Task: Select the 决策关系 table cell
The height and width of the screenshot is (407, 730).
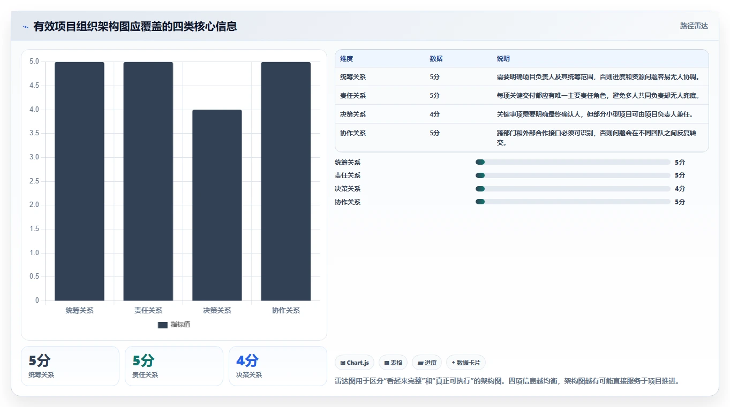Action: (353, 114)
